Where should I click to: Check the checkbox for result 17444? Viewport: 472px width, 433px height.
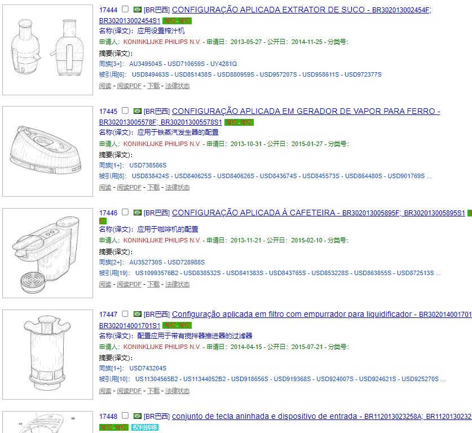click(x=125, y=10)
